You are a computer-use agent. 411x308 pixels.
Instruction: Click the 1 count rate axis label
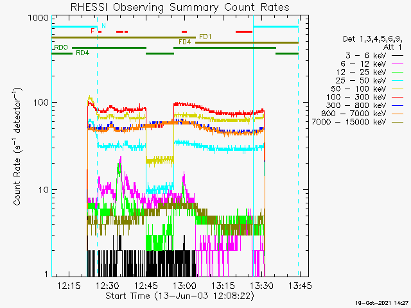[47, 274]
